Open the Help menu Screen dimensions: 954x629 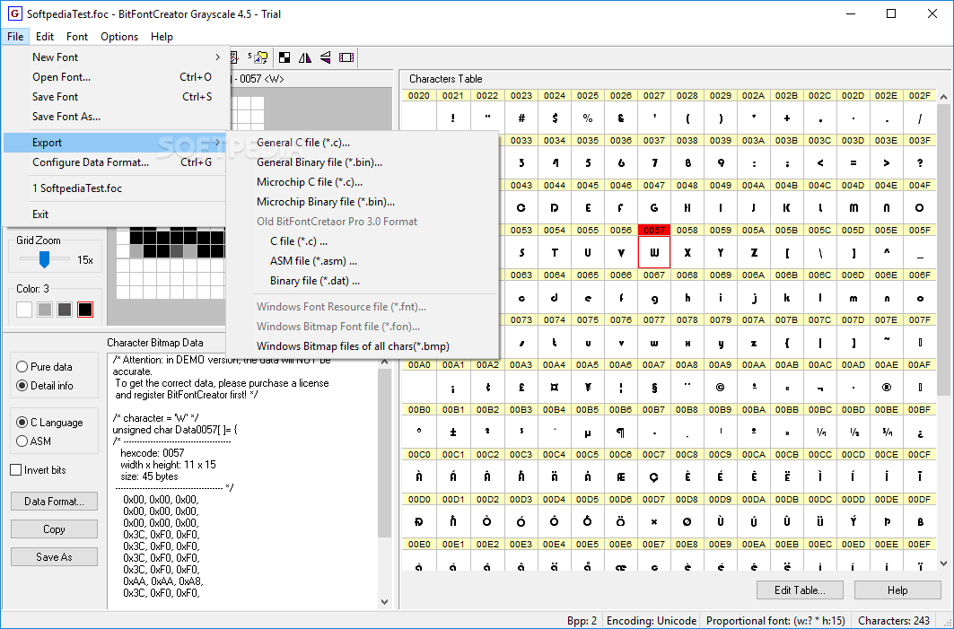coord(162,37)
